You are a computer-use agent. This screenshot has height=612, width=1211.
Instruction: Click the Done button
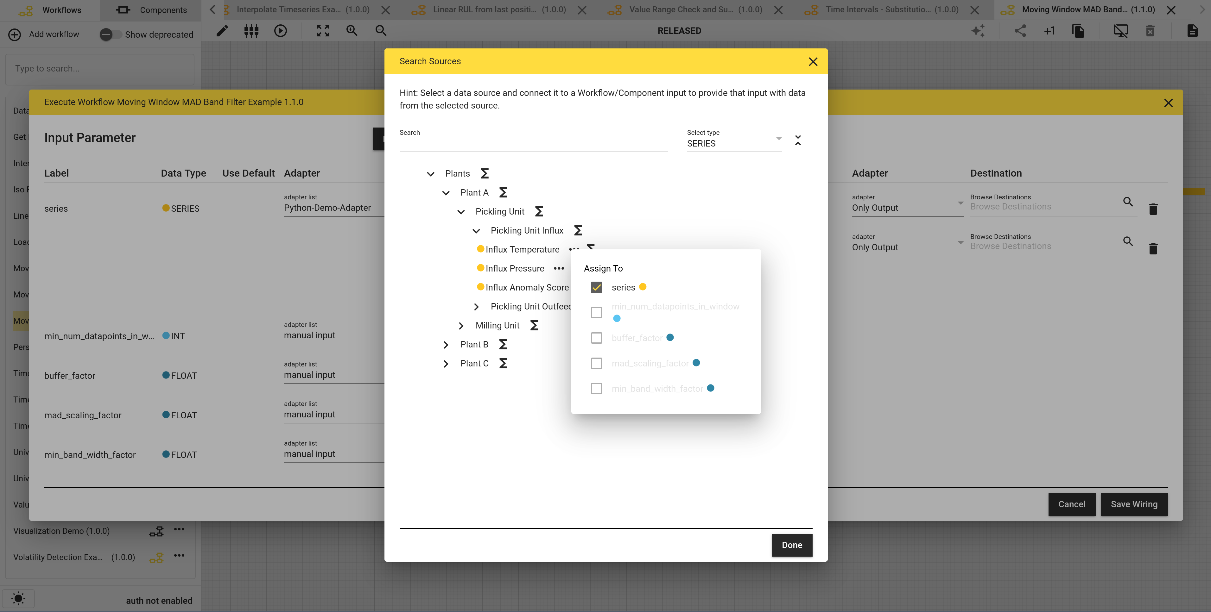[x=792, y=545]
